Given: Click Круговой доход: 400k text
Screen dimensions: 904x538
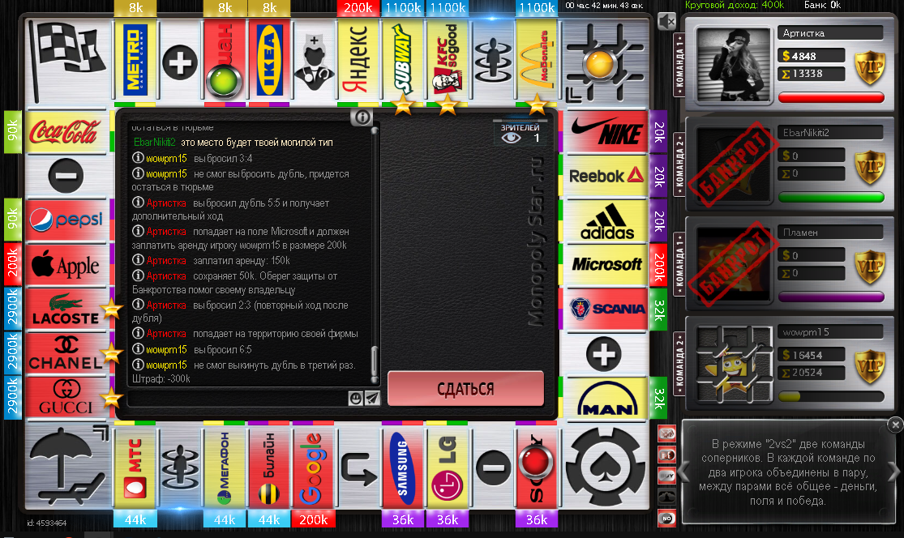Looking at the screenshot, I should [x=735, y=5].
